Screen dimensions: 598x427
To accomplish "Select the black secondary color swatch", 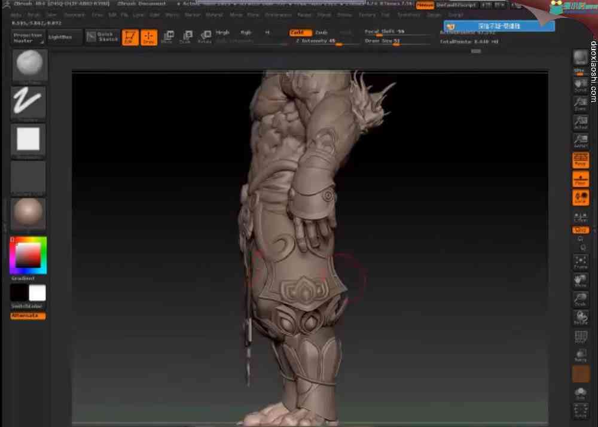I will tap(19, 293).
